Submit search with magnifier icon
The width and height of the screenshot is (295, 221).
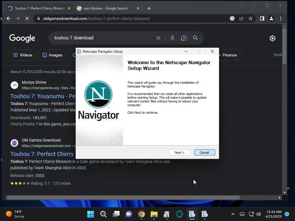pos(196,38)
